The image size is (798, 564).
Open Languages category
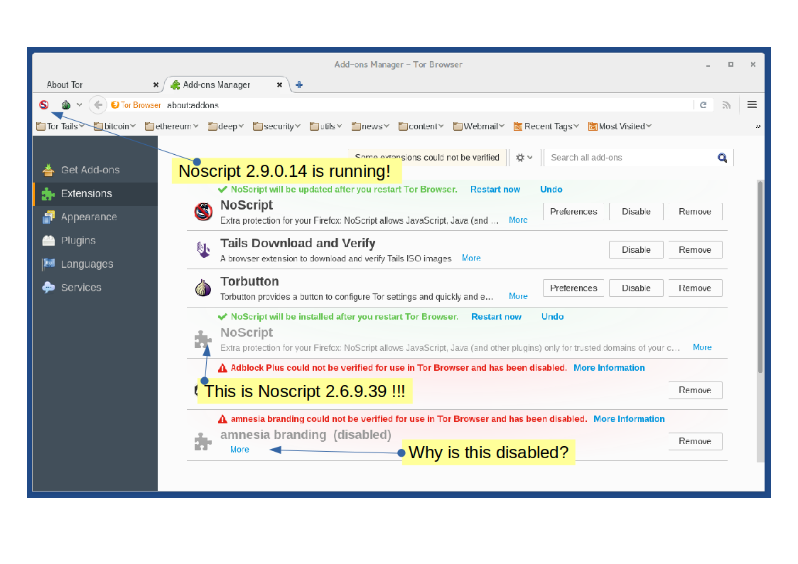(95, 264)
